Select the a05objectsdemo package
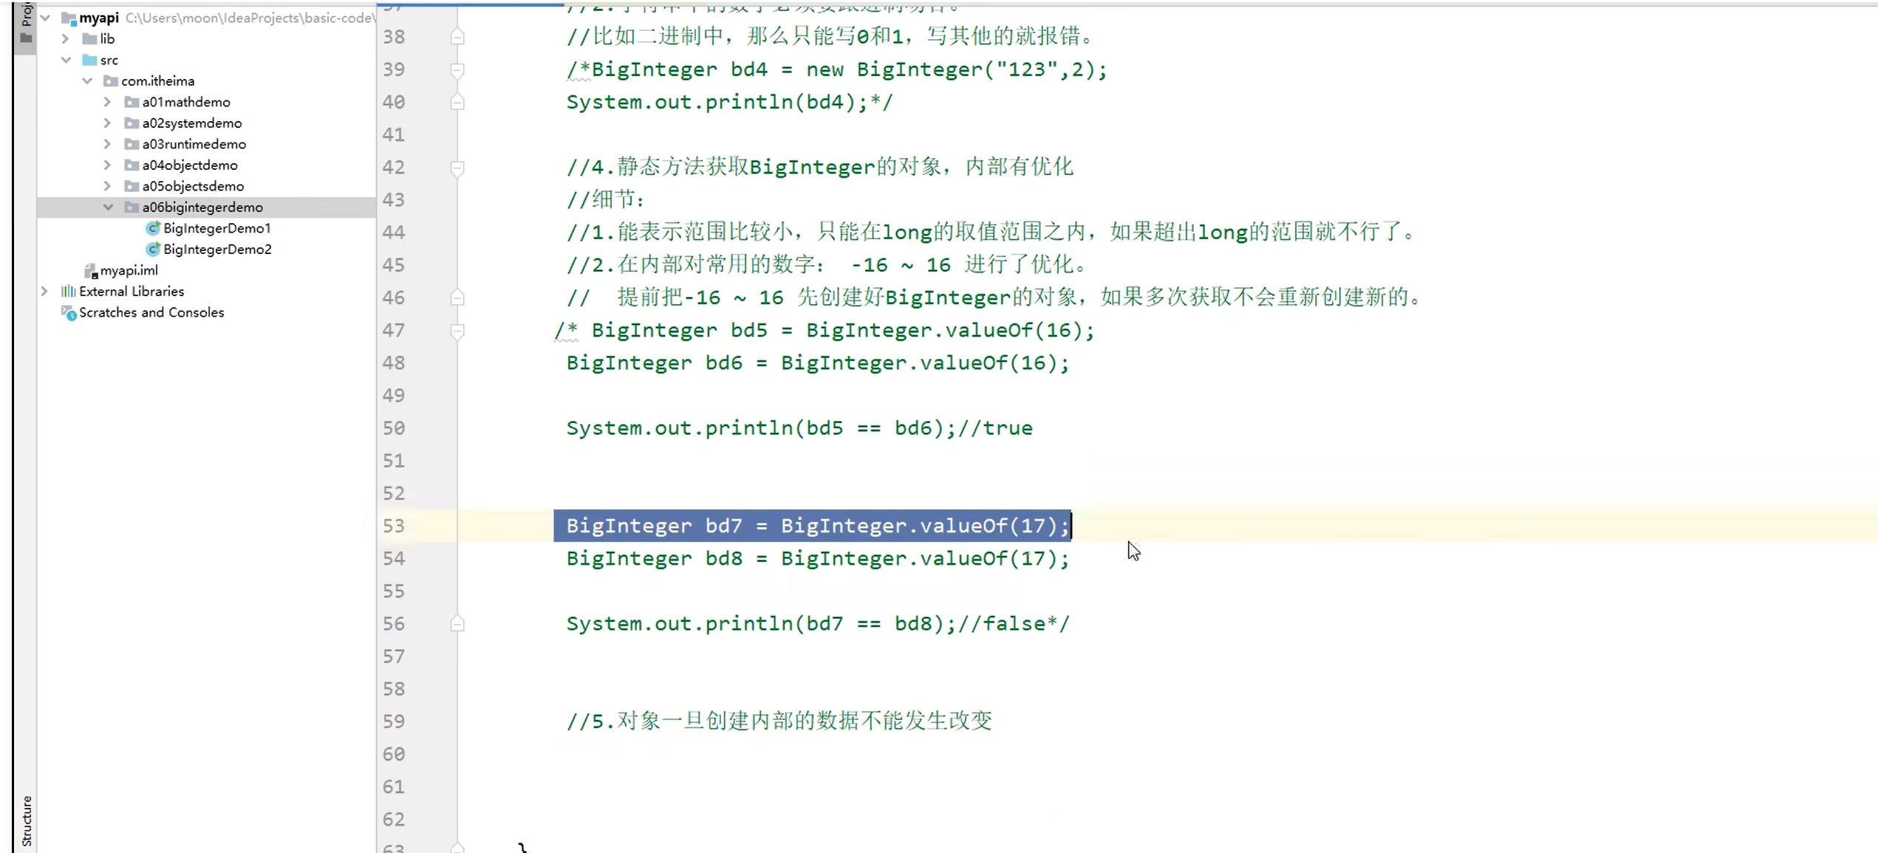The width and height of the screenshot is (1878, 853). [x=192, y=186]
